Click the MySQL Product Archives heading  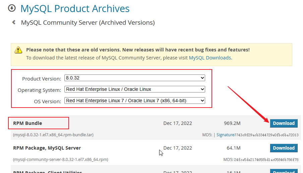pyautogui.click(x=75, y=8)
